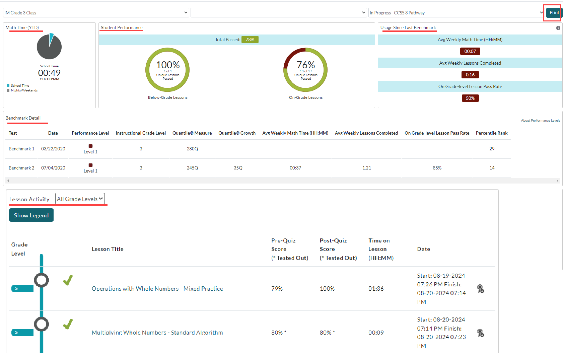This screenshot has height=353, width=563.
Task: Click the Benchmark 2 row label
Action: 21,168
